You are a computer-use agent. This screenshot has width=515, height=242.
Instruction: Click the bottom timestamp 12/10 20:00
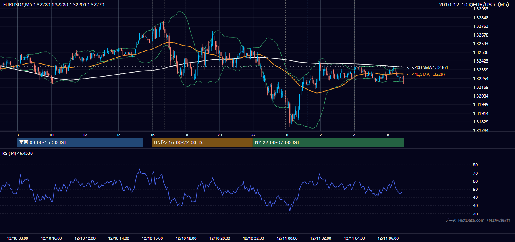click(220, 238)
